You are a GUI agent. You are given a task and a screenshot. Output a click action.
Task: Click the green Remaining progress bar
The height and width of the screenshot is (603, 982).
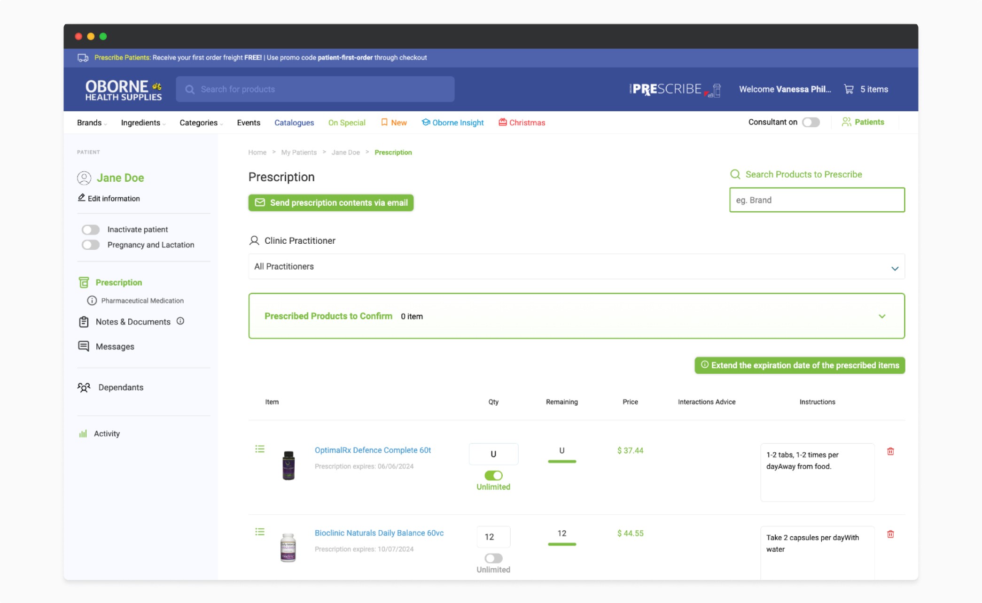coord(561,462)
